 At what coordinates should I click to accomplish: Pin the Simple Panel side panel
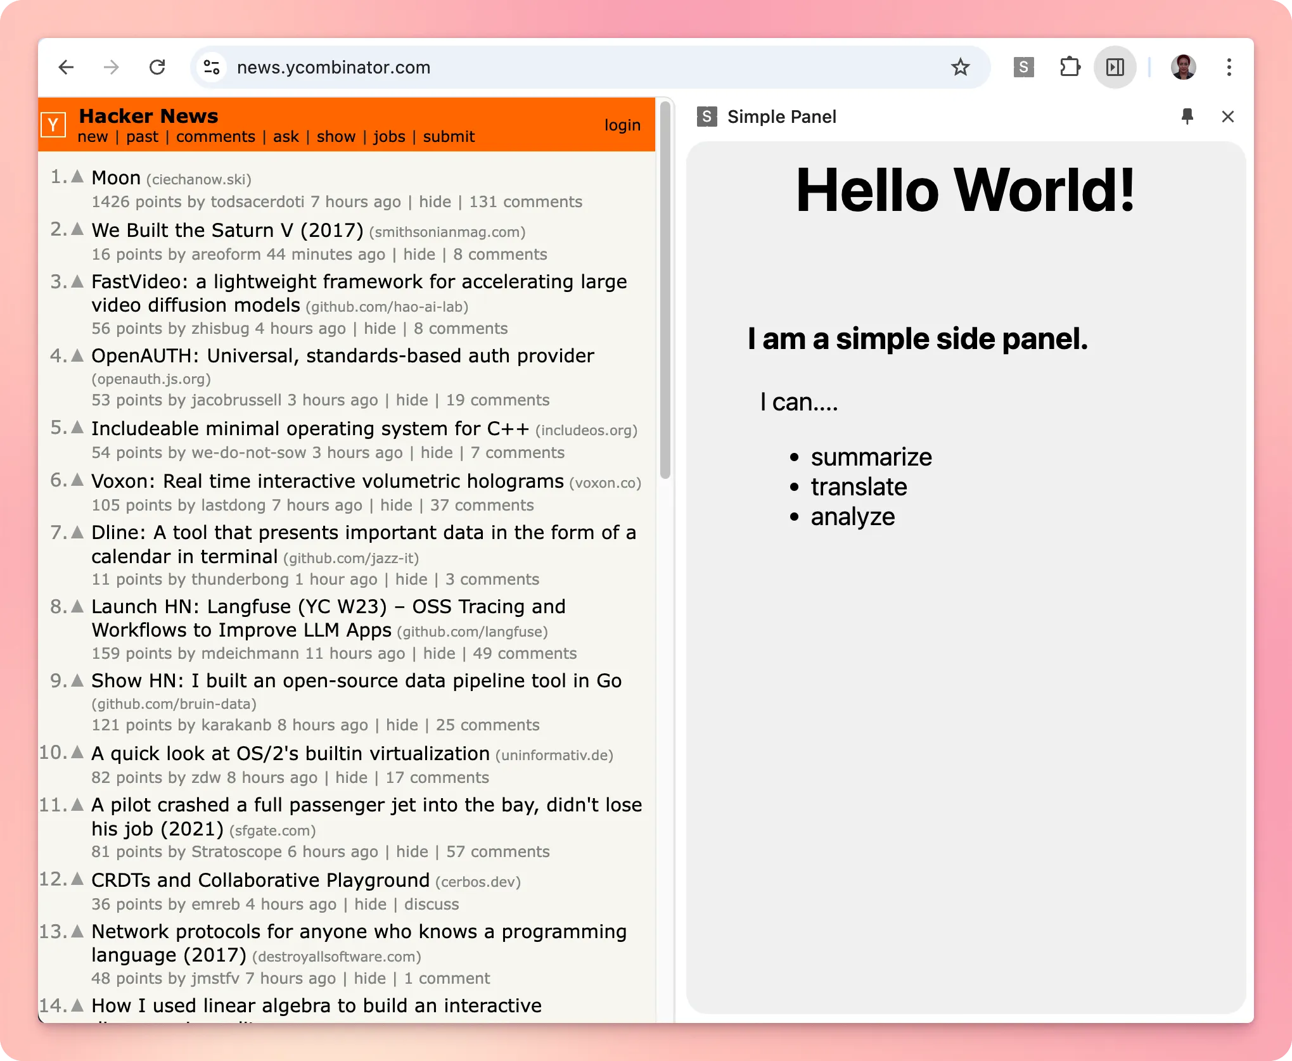point(1187,117)
